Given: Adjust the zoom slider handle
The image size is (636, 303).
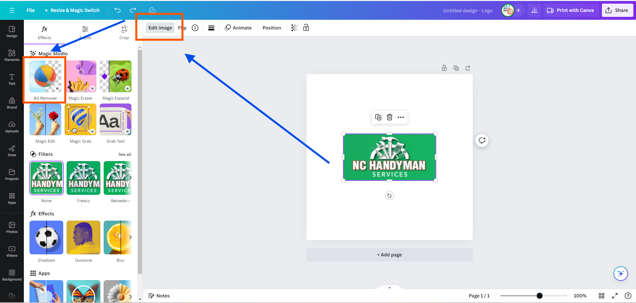Looking at the screenshot, I should click(x=540, y=296).
